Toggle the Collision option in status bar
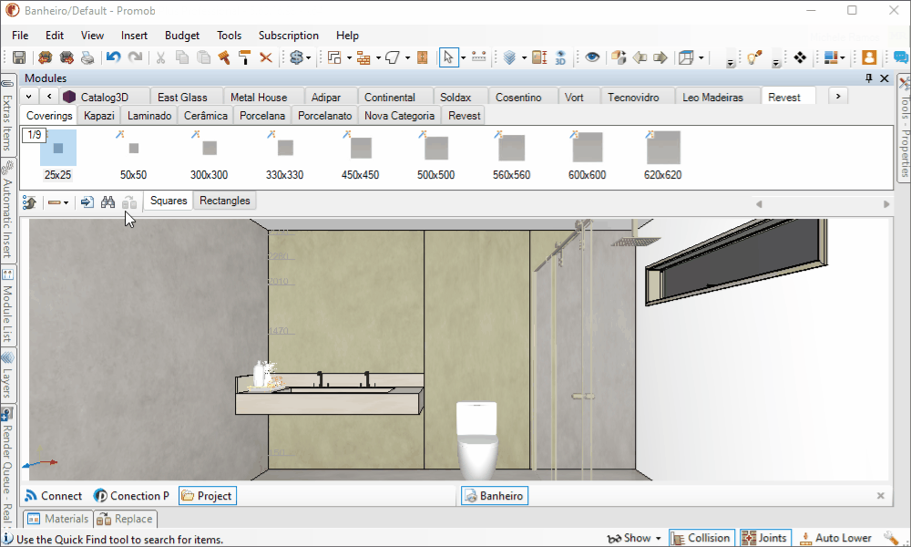The width and height of the screenshot is (911, 547). pos(701,538)
